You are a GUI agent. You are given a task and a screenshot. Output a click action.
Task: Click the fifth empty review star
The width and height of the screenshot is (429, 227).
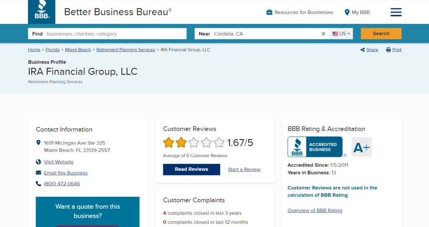point(219,142)
